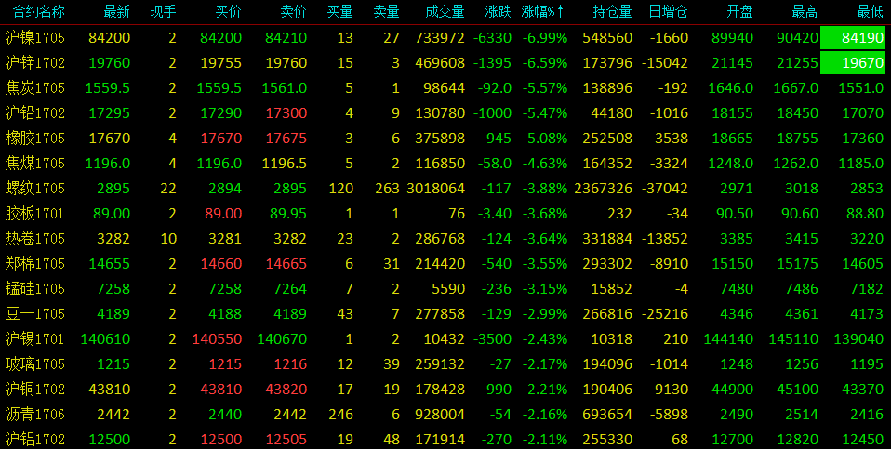Click 郑棉1705 bid price 14660

(x=221, y=263)
